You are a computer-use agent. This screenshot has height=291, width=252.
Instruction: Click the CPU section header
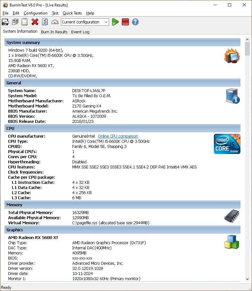[122, 128]
